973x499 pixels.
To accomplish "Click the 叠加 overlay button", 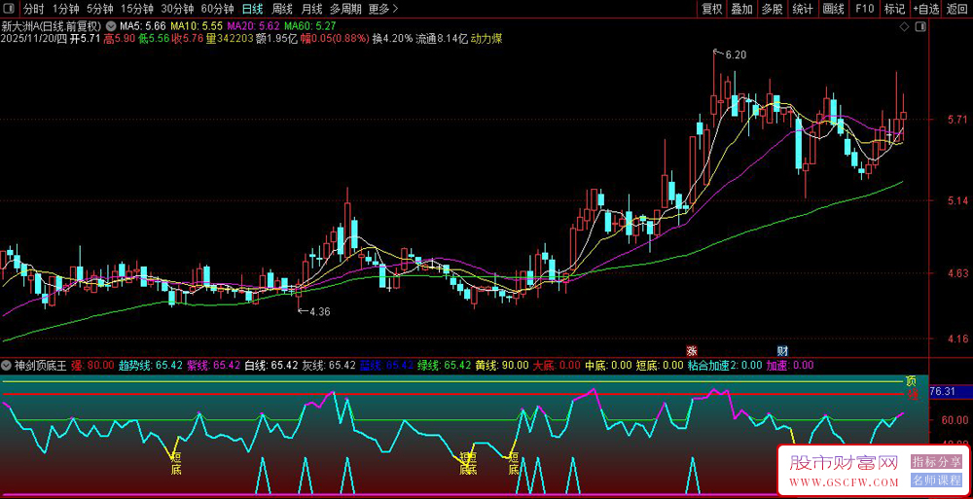I will [741, 9].
